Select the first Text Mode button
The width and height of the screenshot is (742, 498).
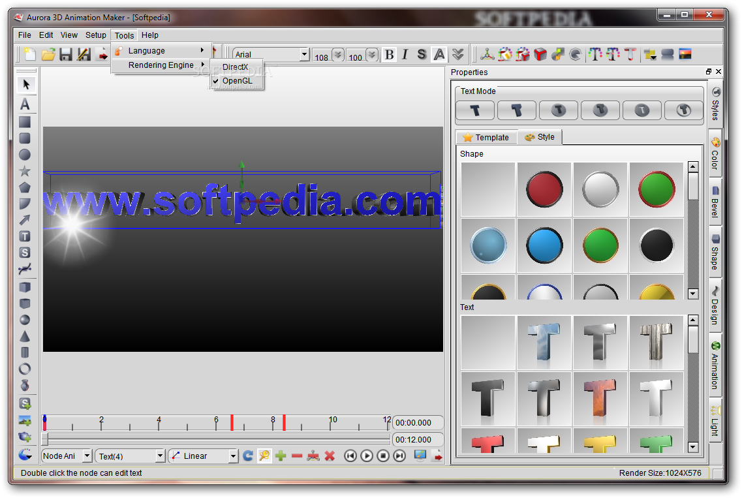pos(475,110)
